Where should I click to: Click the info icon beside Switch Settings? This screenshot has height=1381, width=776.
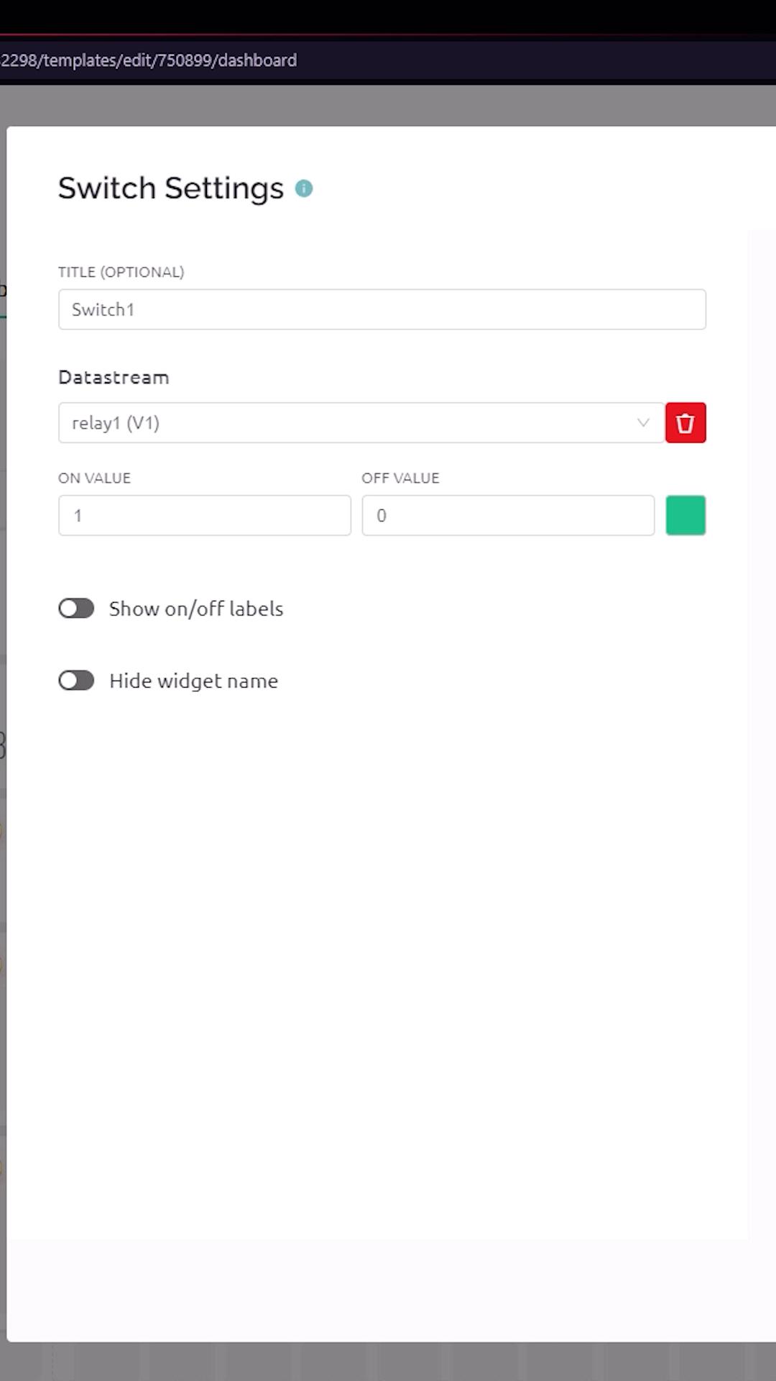(304, 188)
